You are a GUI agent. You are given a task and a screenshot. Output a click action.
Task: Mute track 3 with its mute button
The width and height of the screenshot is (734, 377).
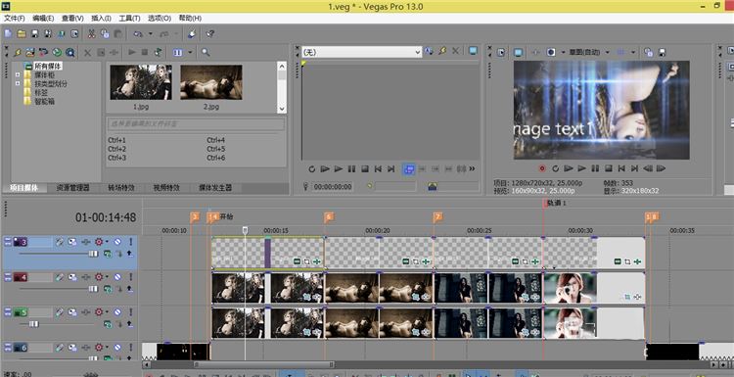click(117, 242)
